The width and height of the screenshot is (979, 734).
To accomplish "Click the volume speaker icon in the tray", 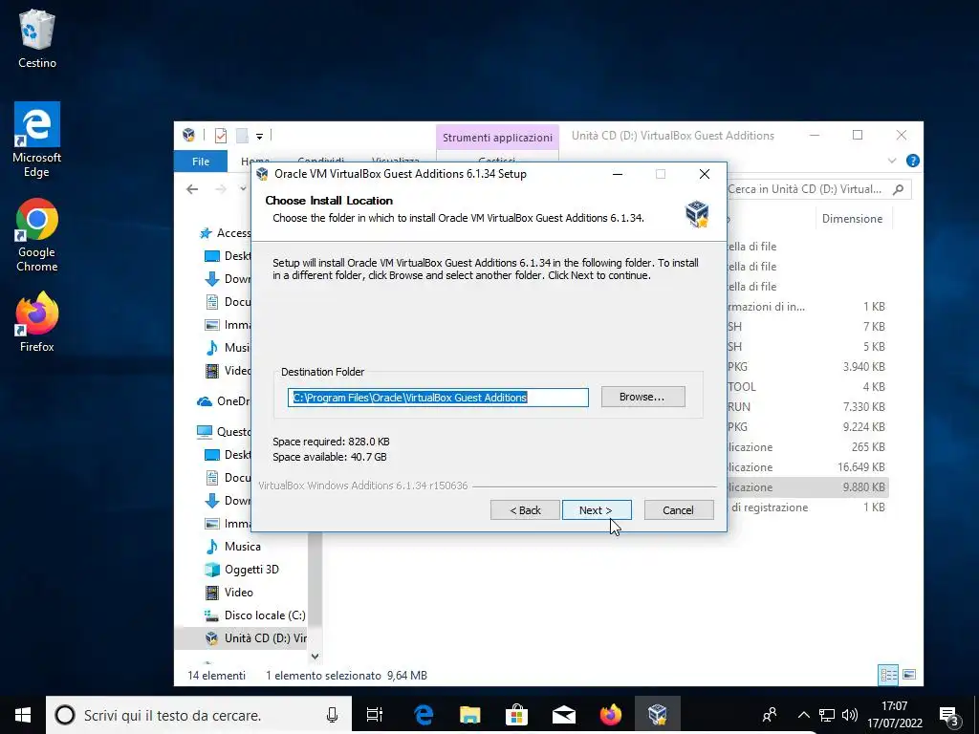I will 849,715.
